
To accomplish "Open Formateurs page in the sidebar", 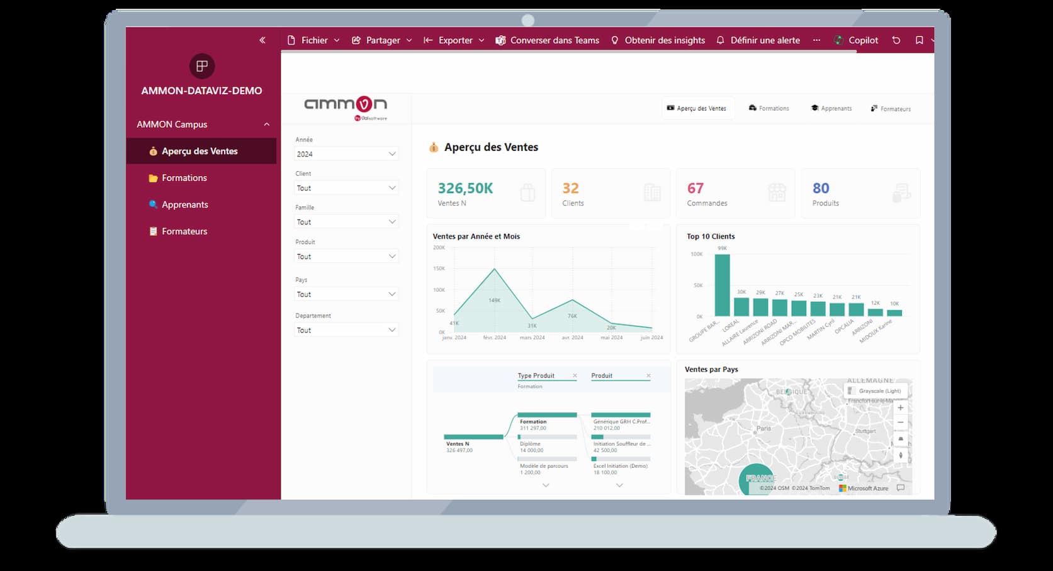I will tap(184, 231).
